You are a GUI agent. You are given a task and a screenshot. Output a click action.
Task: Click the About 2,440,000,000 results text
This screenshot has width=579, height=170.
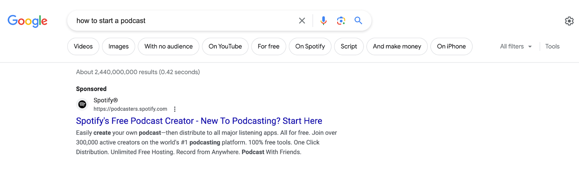(x=138, y=72)
